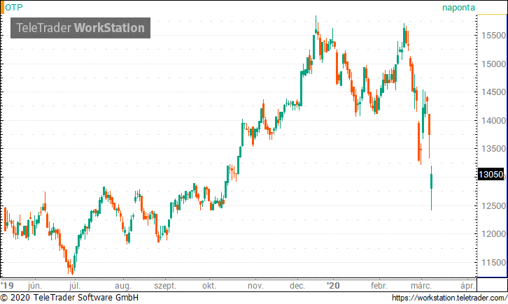
Task: Click the júl. month label
Action: click(x=74, y=286)
